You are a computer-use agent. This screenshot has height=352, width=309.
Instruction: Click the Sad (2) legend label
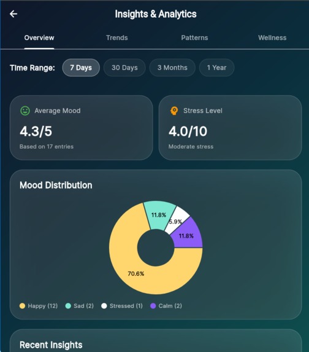[x=83, y=306]
